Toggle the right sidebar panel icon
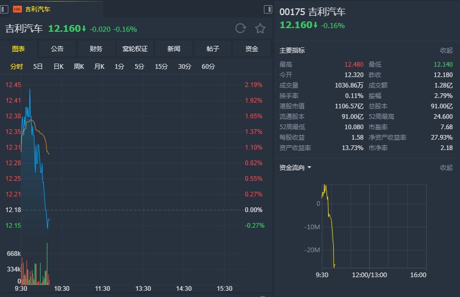460x297 pixels. [x=268, y=9]
